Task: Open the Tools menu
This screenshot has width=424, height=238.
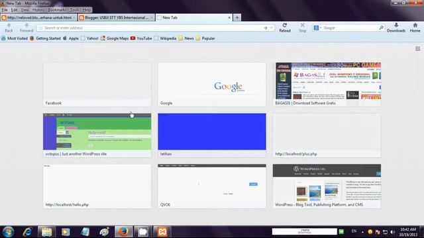Action: coord(75,10)
